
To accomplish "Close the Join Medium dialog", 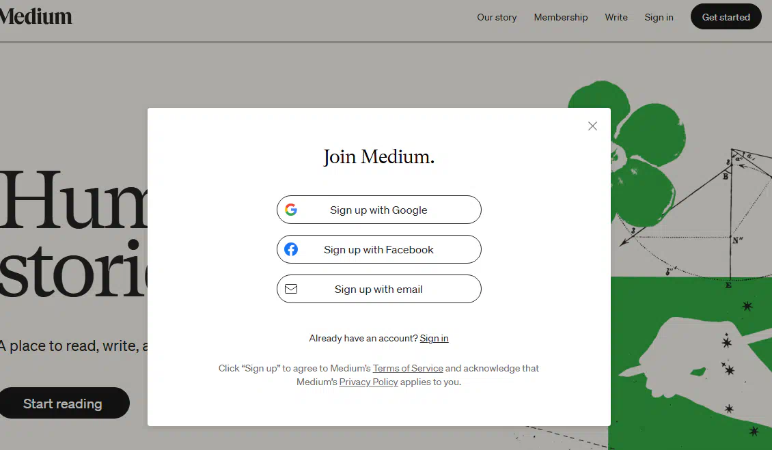I will (x=592, y=126).
